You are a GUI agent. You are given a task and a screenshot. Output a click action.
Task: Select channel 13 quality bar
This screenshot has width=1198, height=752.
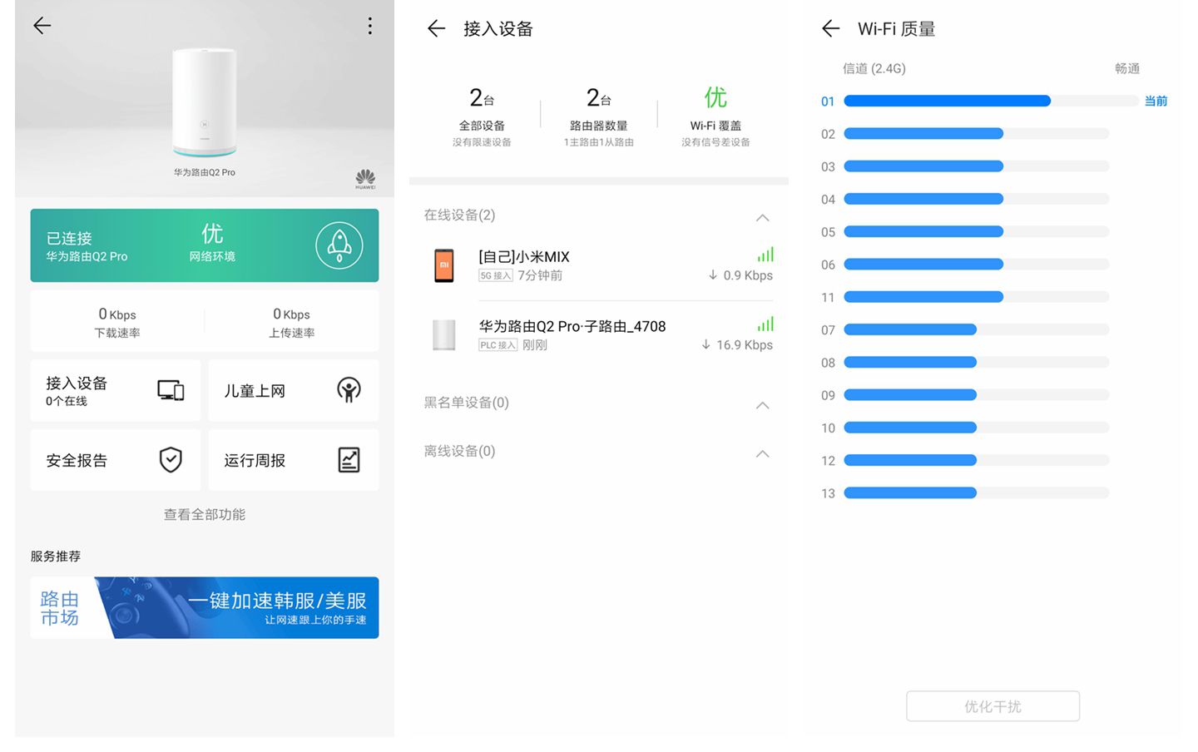point(977,493)
